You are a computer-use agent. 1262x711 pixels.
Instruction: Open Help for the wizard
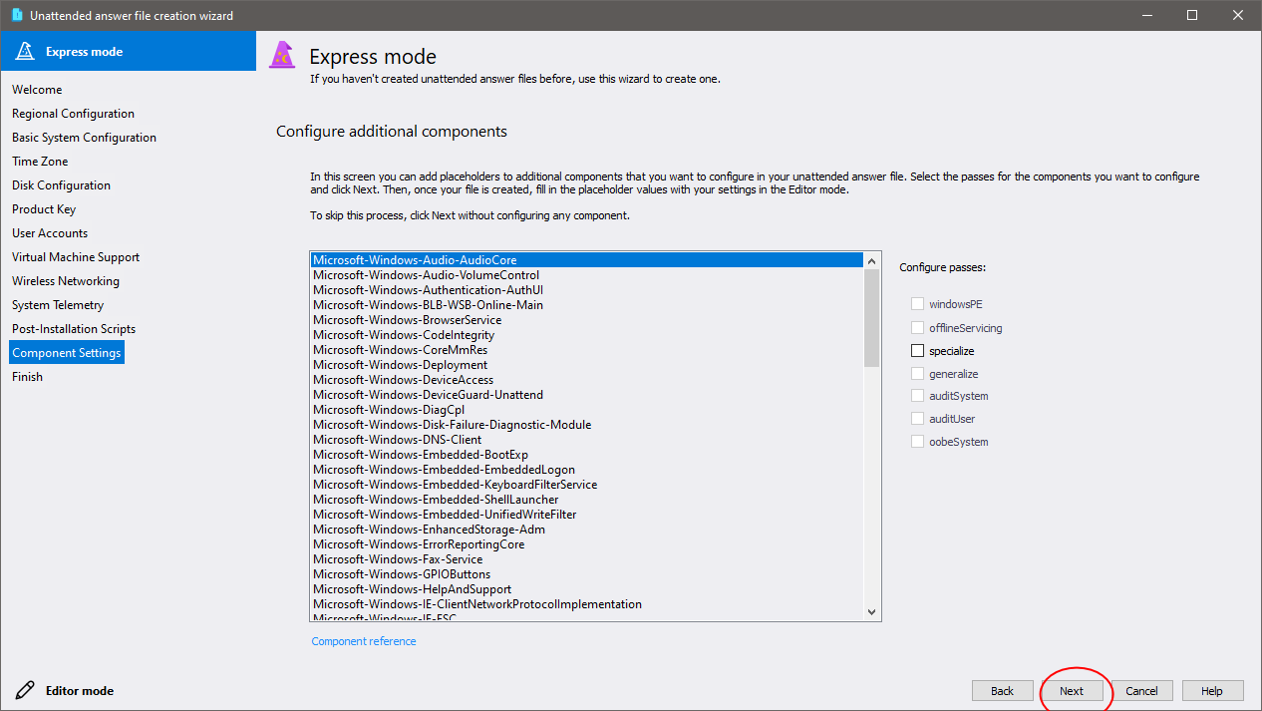(x=1212, y=691)
